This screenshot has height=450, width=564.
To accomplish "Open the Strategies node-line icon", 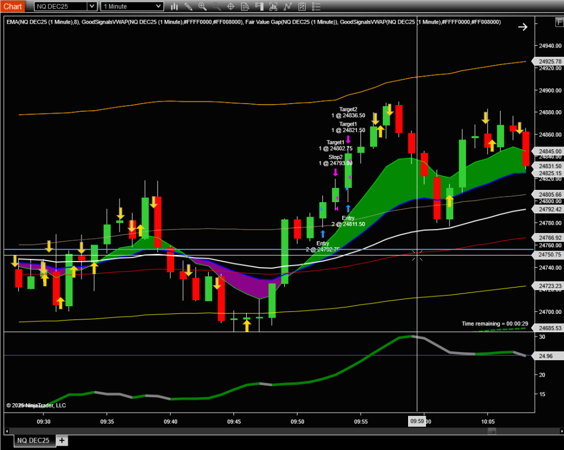I will coord(287,7).
